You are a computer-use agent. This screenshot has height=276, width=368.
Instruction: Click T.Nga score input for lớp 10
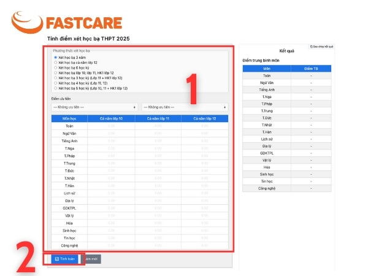tap(111, 148)
